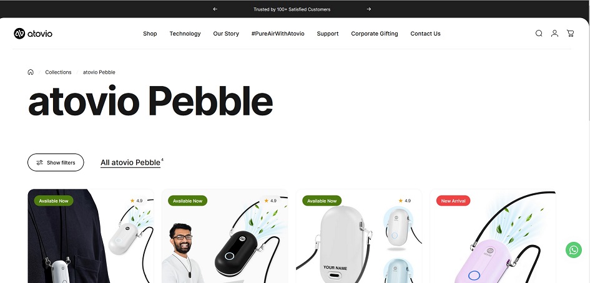
Task: Go to Our Story page
Action: (226, 34)
